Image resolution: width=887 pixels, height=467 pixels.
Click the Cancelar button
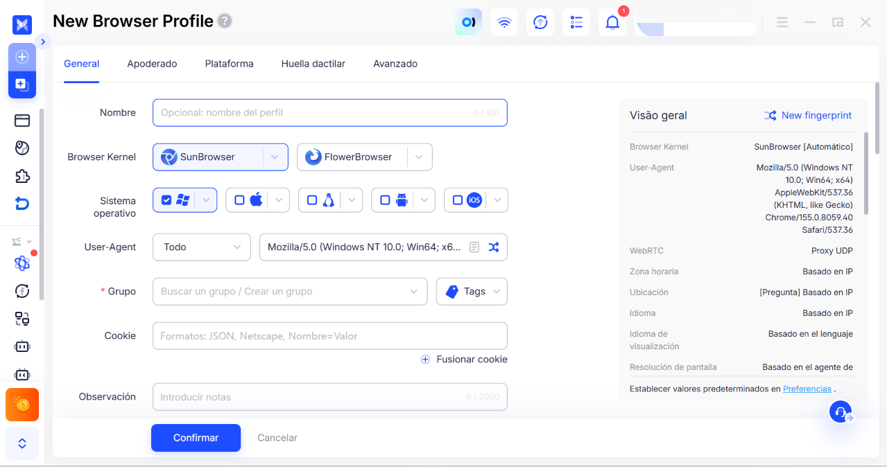point(277,438)
